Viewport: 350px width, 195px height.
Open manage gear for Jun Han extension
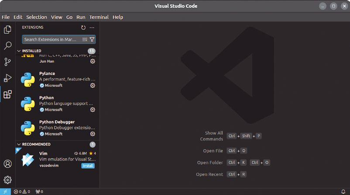pyautogui.click(x=93, y=61)
